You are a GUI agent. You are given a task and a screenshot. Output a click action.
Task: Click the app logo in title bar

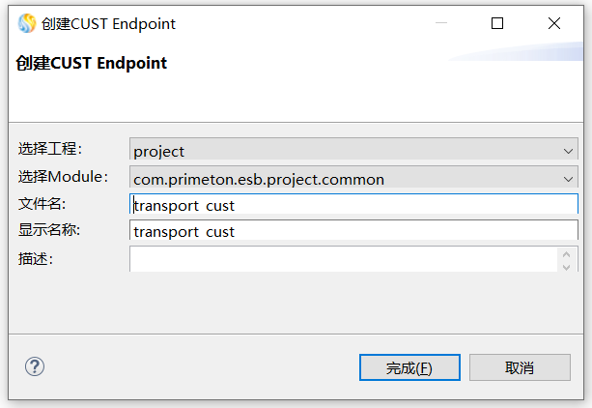tap(26, 23)
